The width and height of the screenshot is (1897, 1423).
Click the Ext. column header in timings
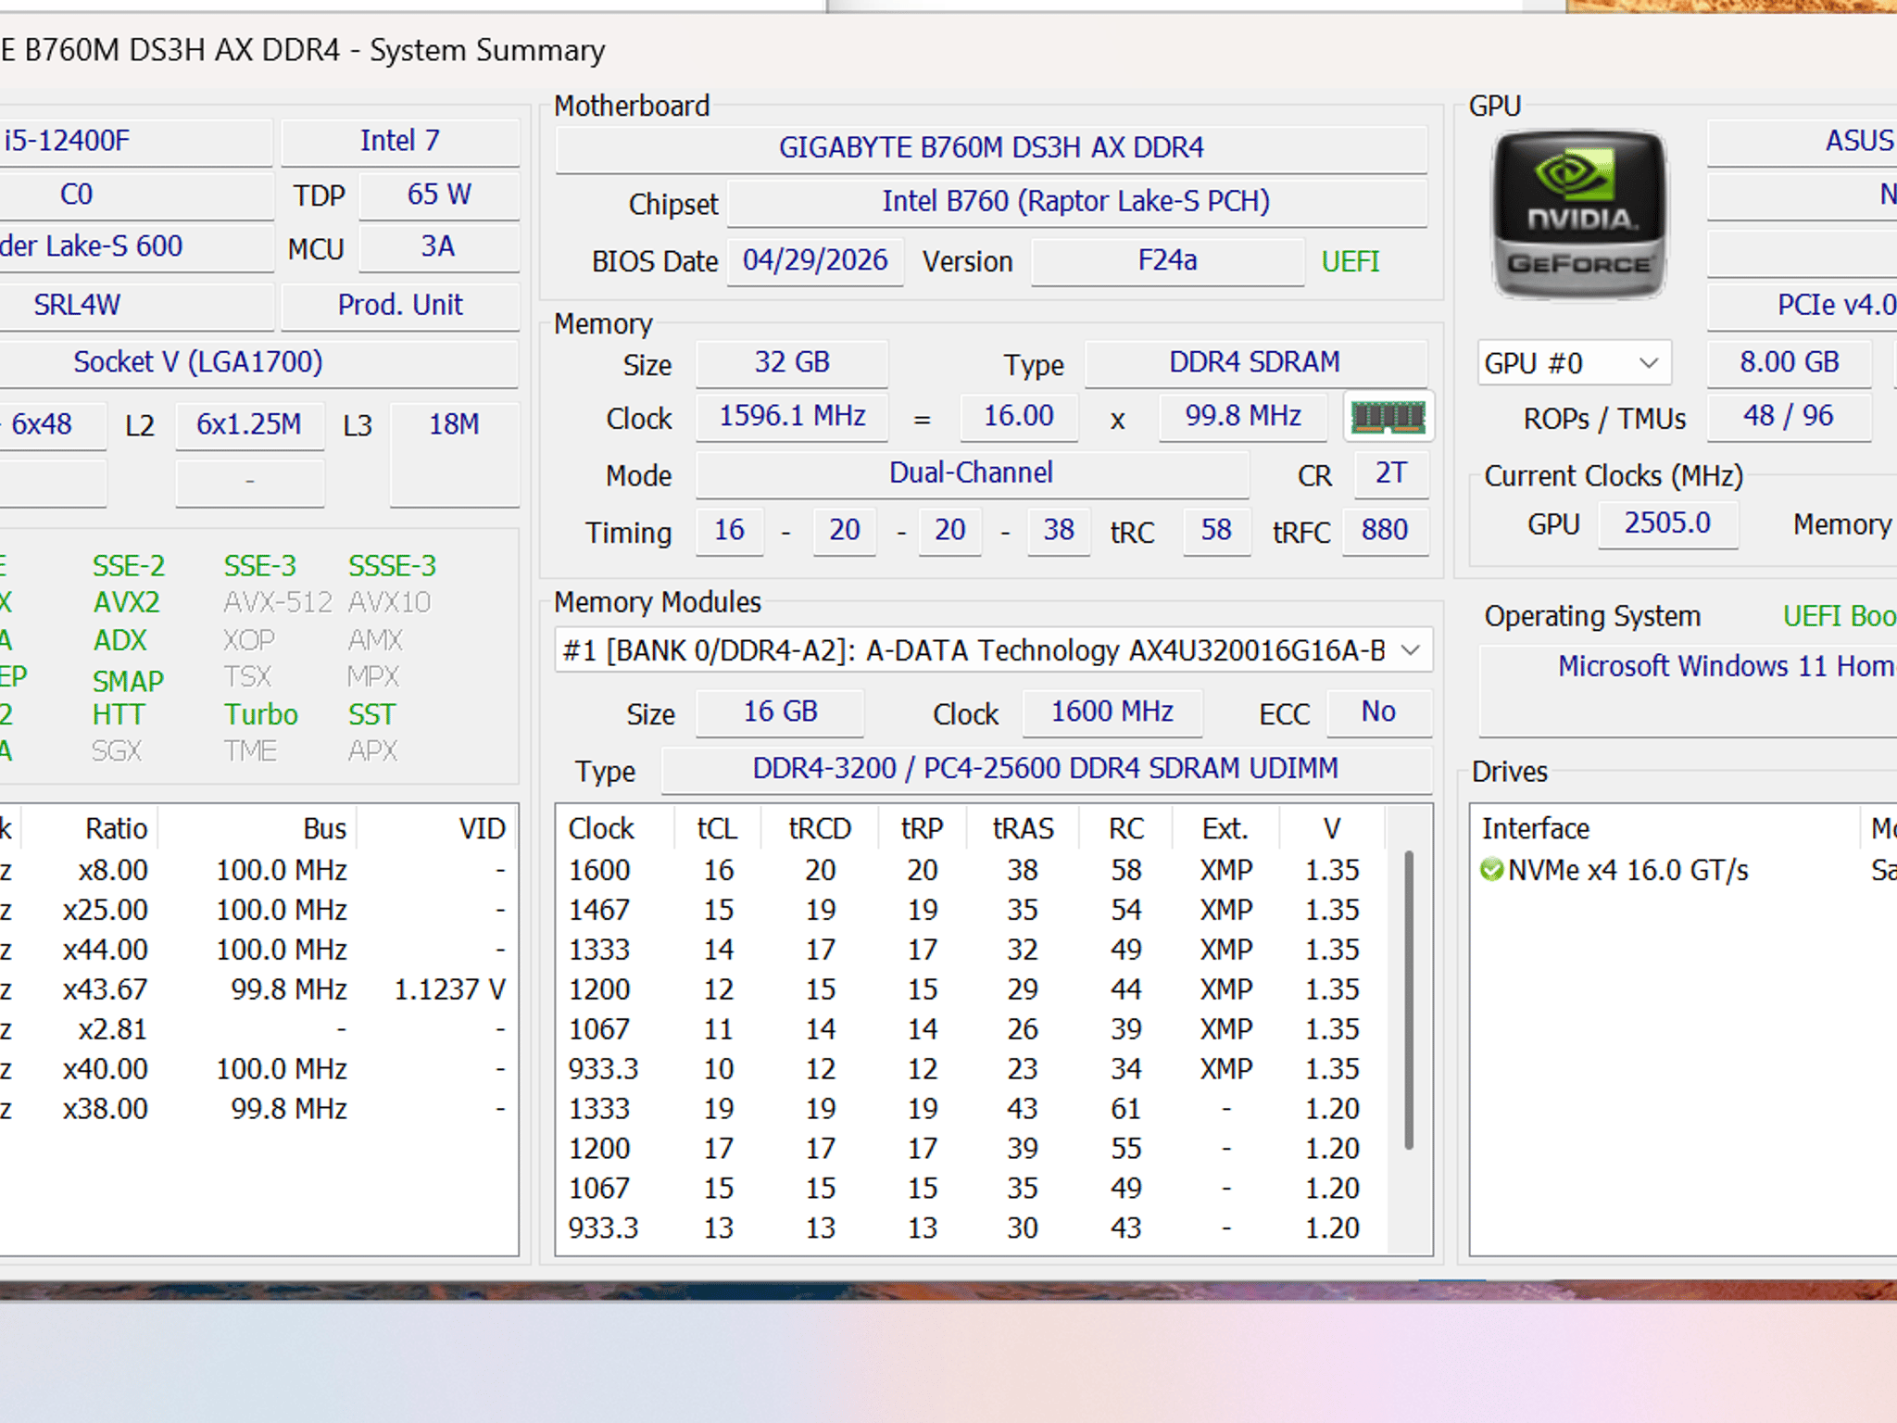click(x=1225, y=828)
